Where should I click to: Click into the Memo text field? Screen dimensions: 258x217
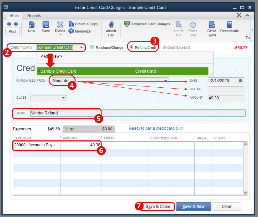coord(138,113)
